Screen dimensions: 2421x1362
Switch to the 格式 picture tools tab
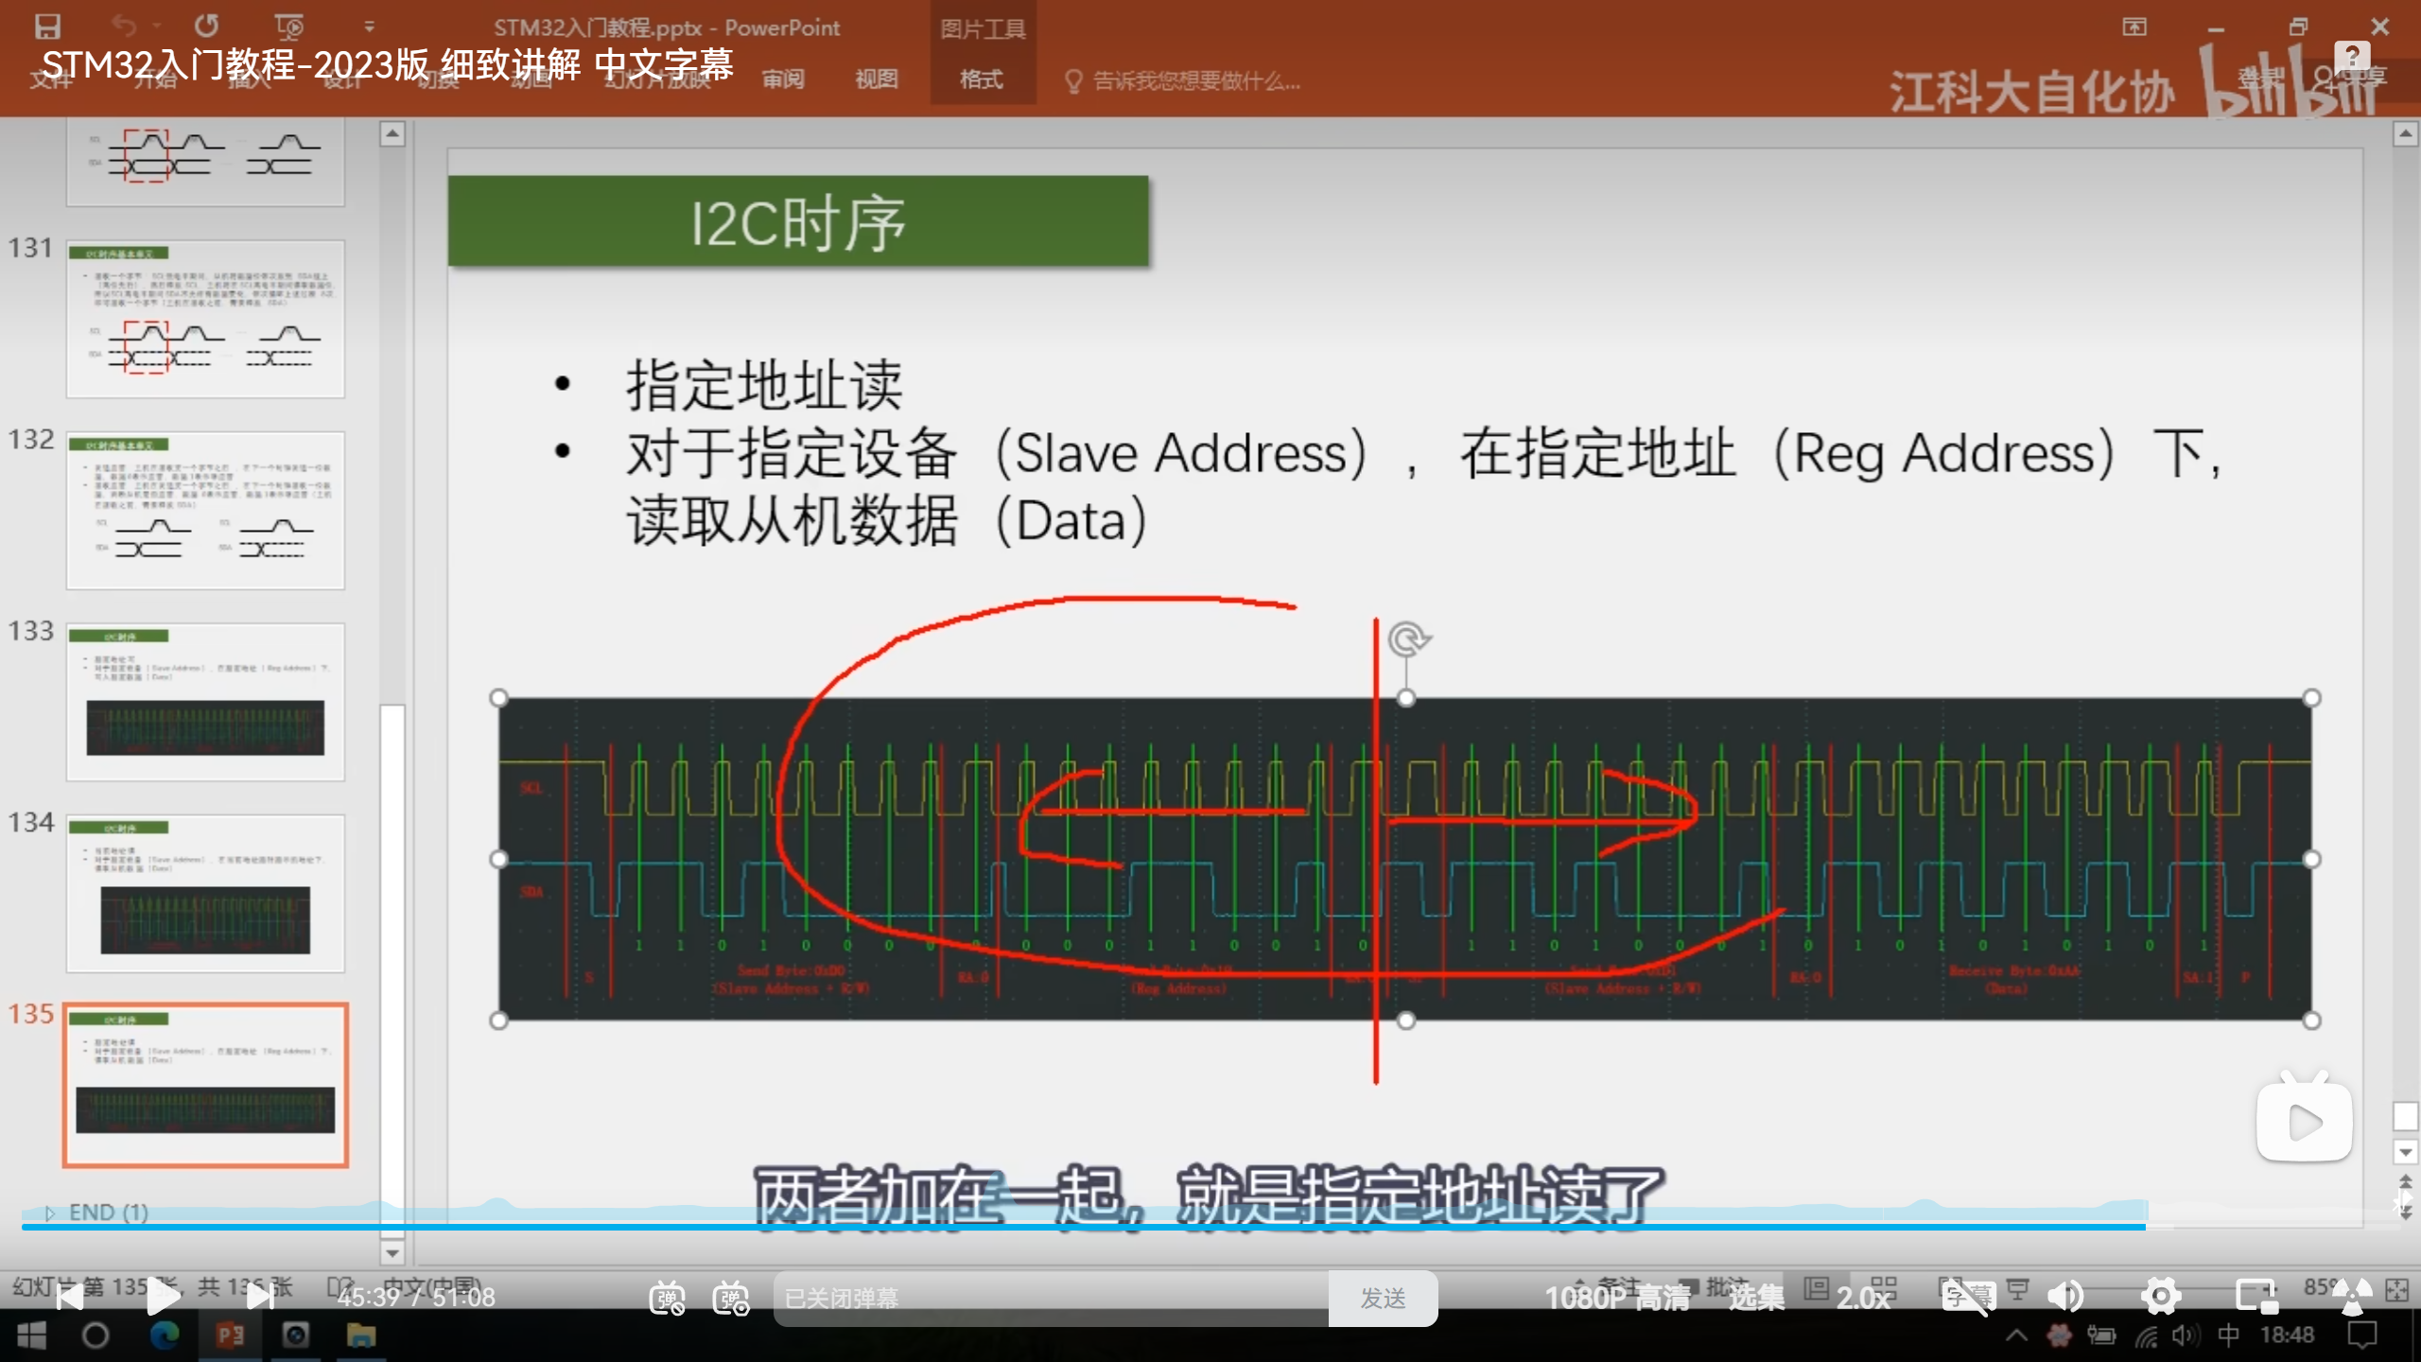click(981, 79)
